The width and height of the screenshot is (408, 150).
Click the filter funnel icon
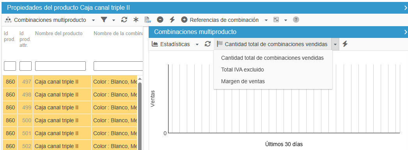point(104,20)
